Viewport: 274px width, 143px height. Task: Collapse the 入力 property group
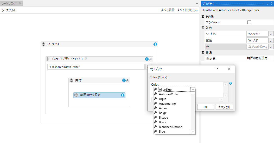click(x=203, y=28)
